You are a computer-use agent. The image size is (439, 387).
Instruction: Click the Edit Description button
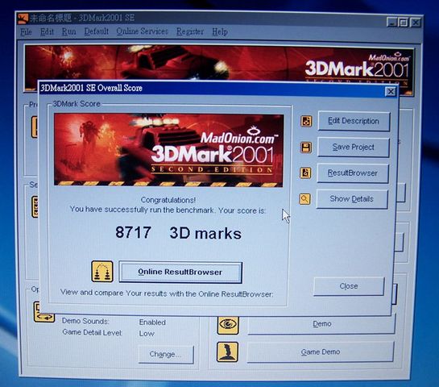[354, 121]
